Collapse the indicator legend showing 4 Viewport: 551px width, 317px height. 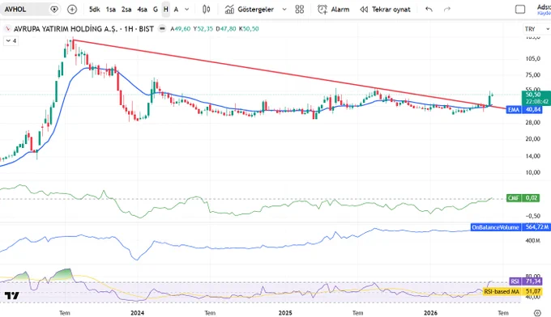click(x=11, y=41)
